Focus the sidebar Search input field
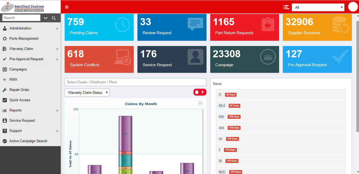Screen dimensions: 359x174 tap(21, 18)
